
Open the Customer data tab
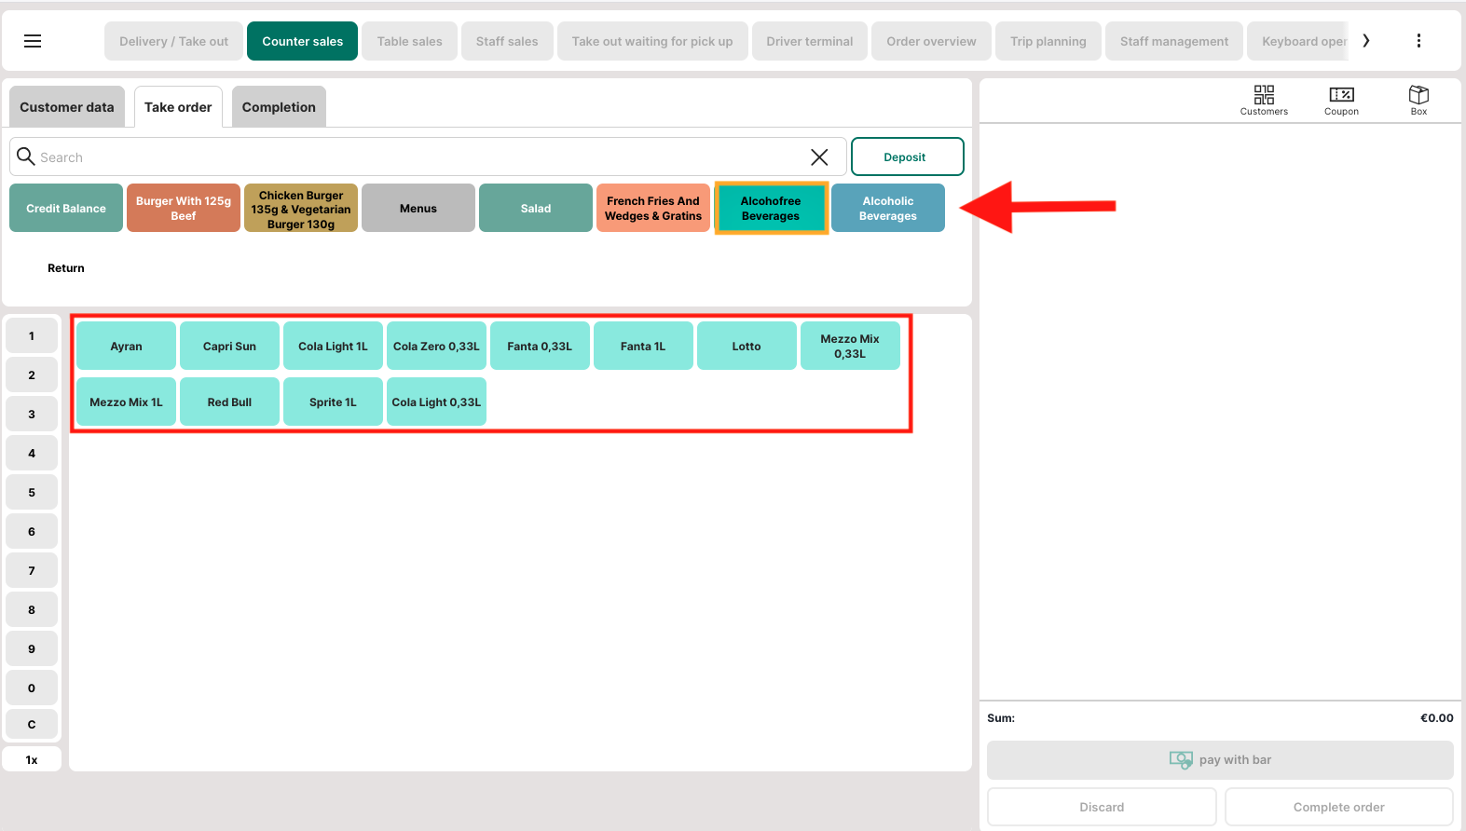point(67,107)
